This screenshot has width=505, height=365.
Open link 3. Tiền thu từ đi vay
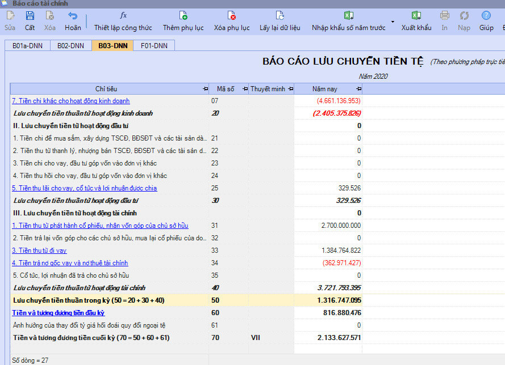[39, 251]
